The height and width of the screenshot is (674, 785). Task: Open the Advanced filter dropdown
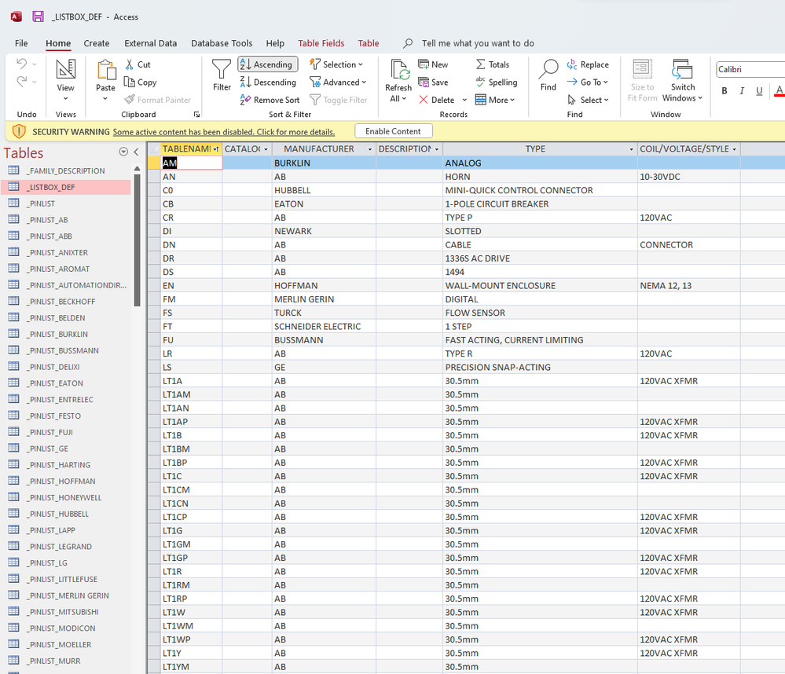click(338, 82)
